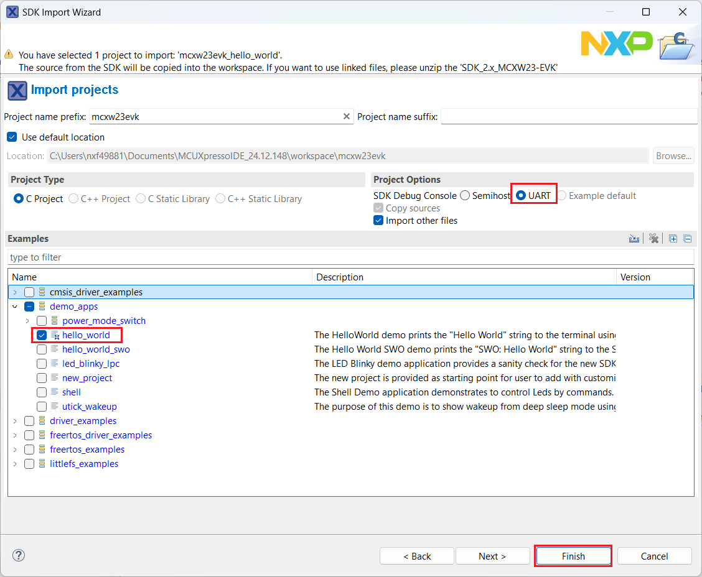
Task: Check the led_blinky_lpc example checkbox
Action: [x=42, y=364]
